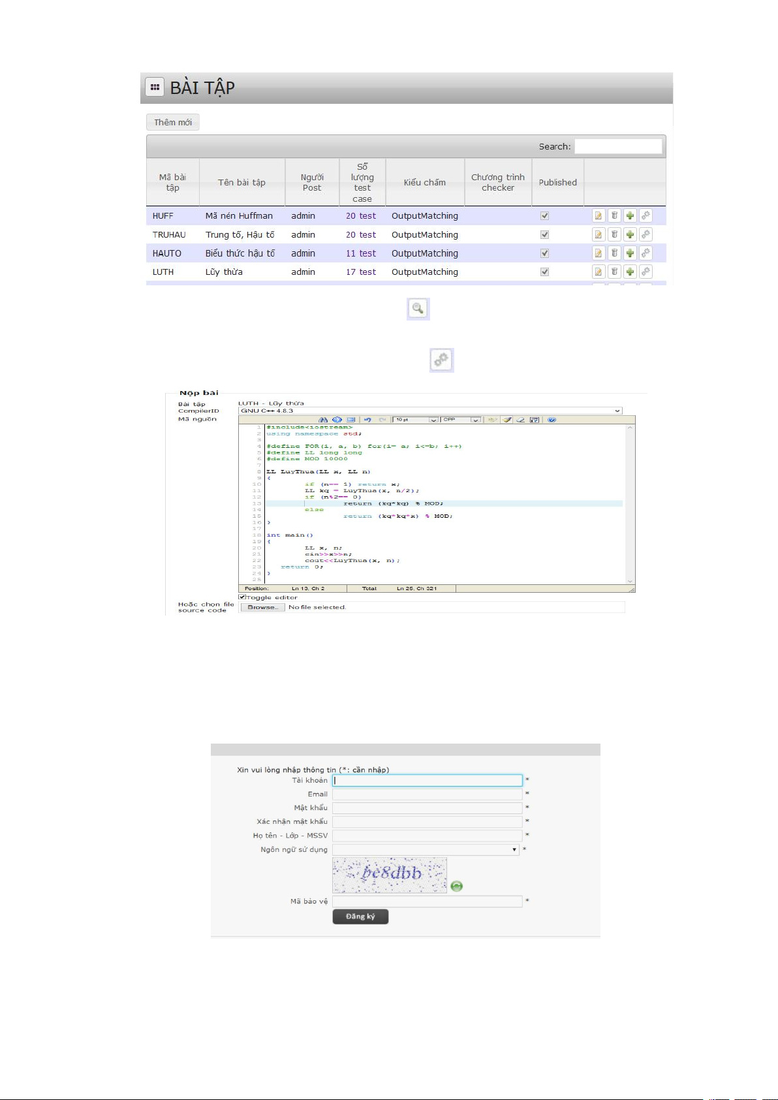Click the undo arrow in editor toolbar

[x=367, y=420]
